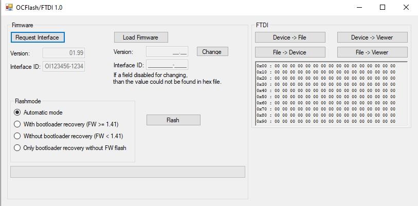Focus the editable firmware Version input
Screen dimensions: 418x206
(167, 52)
